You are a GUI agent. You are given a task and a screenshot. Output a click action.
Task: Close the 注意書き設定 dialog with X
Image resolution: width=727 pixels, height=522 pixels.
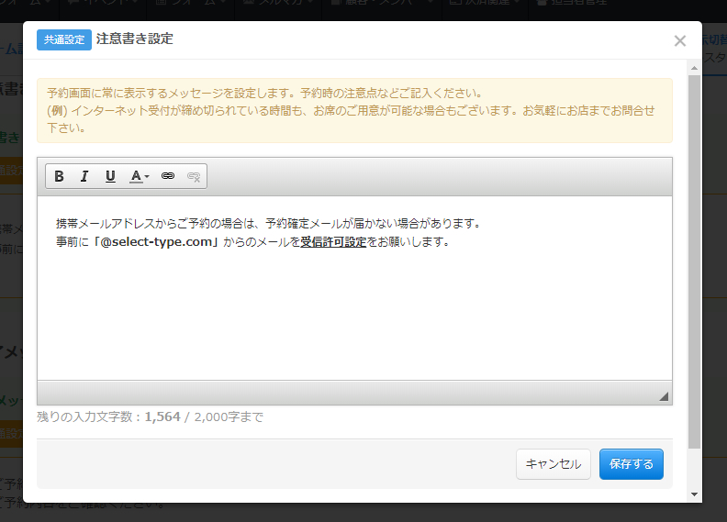point(679,40)
